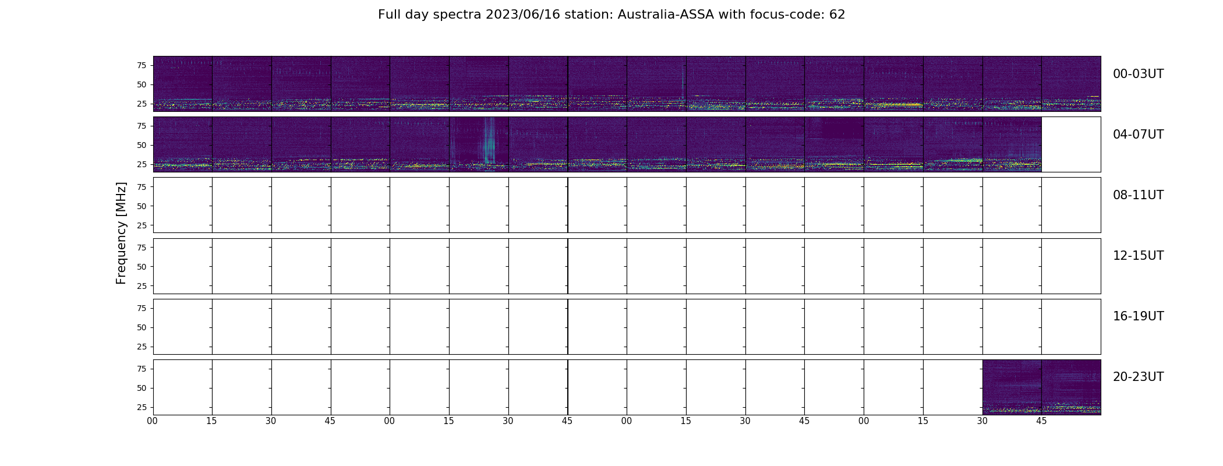Click the 50 tick label of the 20-23UT row
1223x466 pixels.
tap(142, 388)
